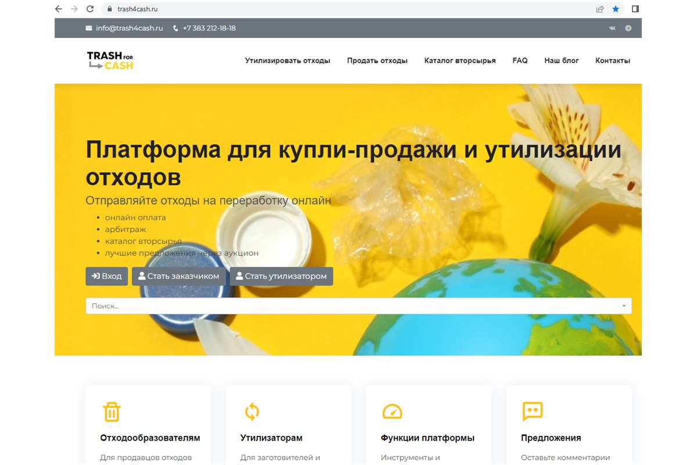The width and height of the screenshot is (697, 465).
Task: Click the chat bubble icon for Предложения
Action: (532, 412)
